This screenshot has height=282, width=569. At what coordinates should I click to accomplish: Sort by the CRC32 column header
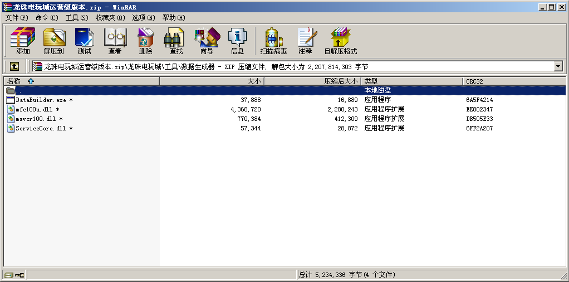513,81
